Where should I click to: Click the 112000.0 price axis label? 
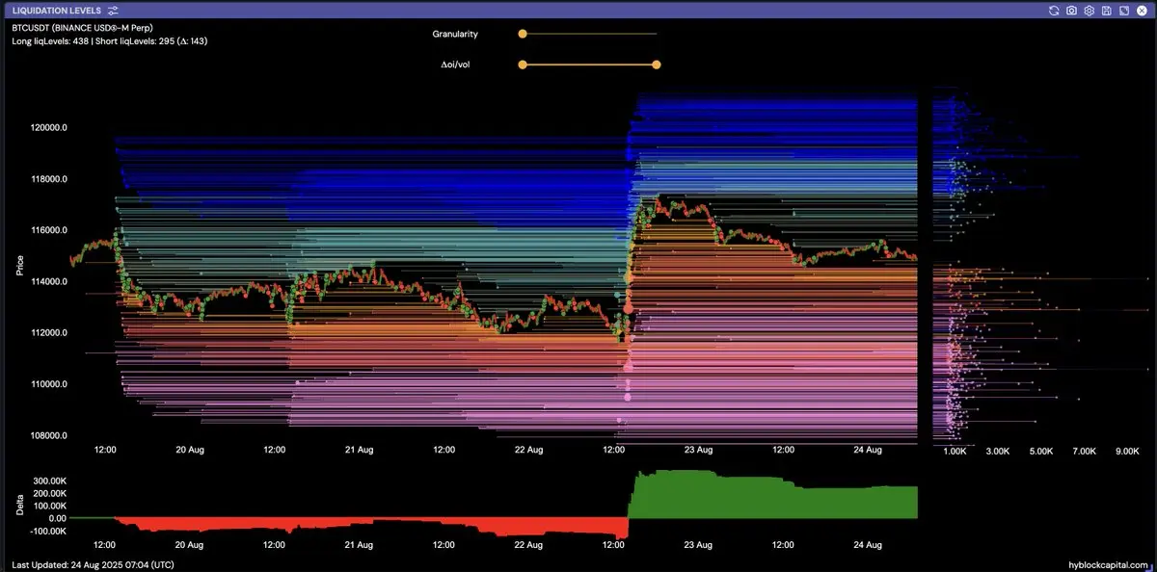47,333
